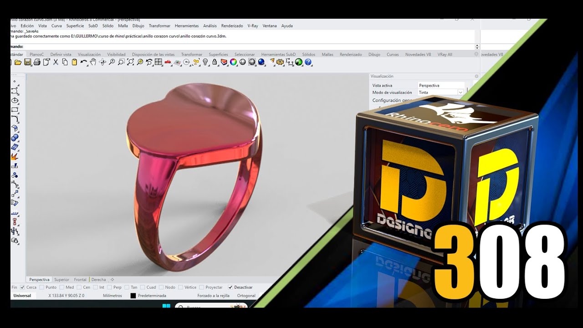This screenshot has width=583, height=328.
Task: Select the Point tool in left sidebar
Action: click(15, 82)
